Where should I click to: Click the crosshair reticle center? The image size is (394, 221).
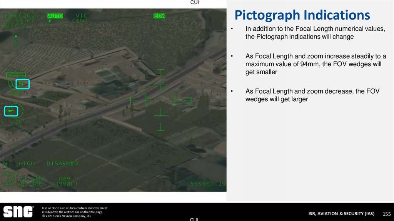point(161,100)
